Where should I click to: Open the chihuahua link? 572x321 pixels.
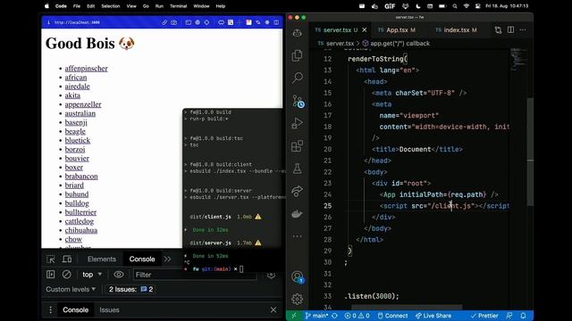pyautogui.click(x=81, y=230)
